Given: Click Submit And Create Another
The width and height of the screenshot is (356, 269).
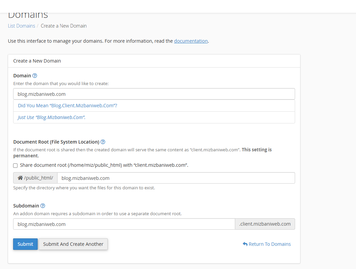Looking at the screenshot, I should [x=73, y=244].
